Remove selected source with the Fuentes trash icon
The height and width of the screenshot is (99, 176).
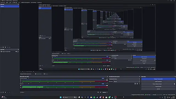pos(3,92)
